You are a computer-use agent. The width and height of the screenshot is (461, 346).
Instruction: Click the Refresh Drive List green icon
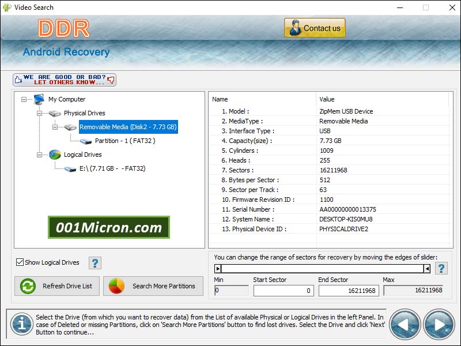(28, 286)
